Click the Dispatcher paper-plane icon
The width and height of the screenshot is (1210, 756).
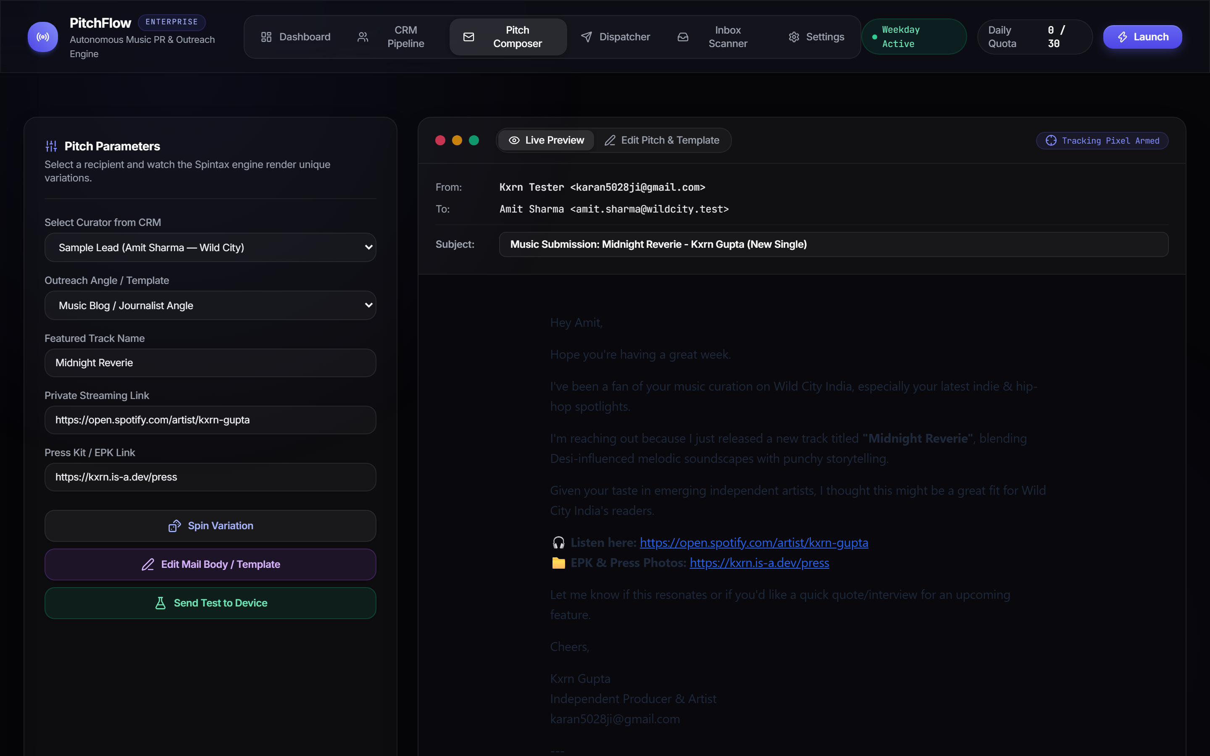tap(587, 37)
